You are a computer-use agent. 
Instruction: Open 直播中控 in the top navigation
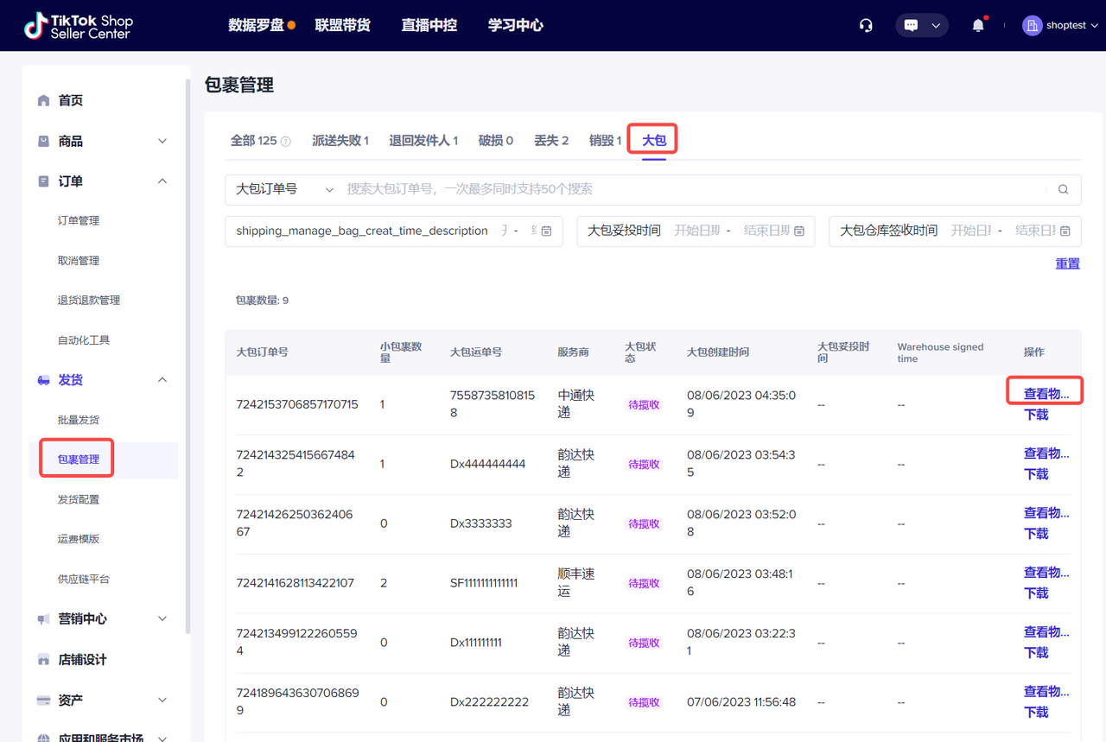(x=429, y=25)
